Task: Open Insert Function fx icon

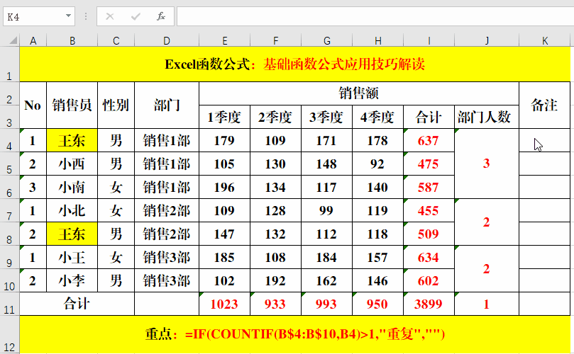Action: point(160,16)
